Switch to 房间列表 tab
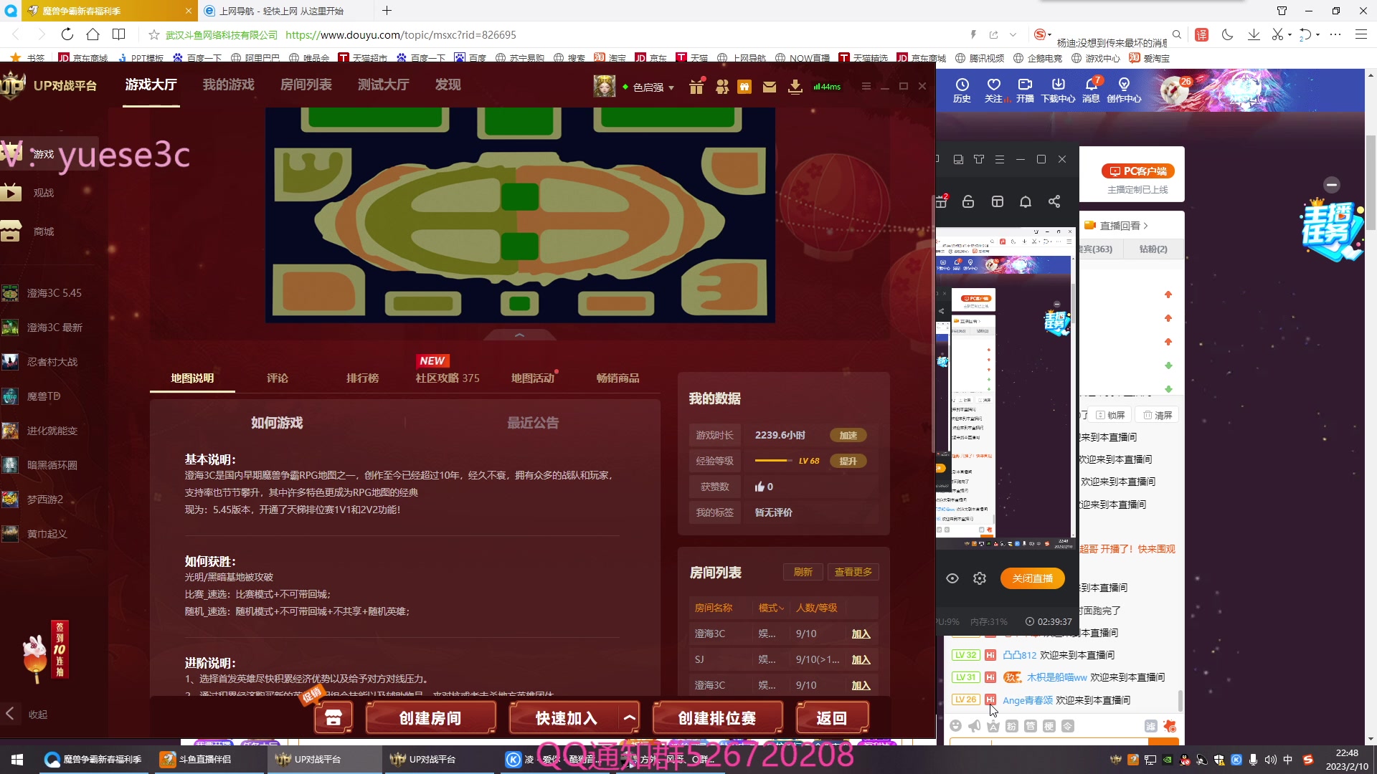 pos(306,85)
